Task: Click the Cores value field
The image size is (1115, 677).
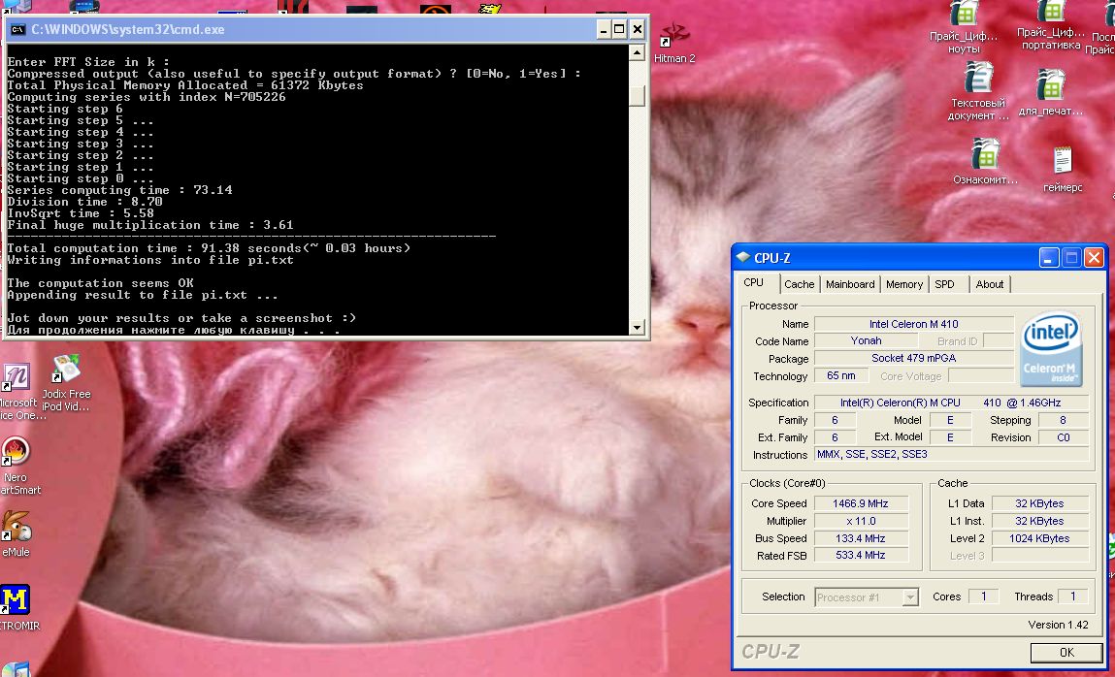Action: coord(983,596)
